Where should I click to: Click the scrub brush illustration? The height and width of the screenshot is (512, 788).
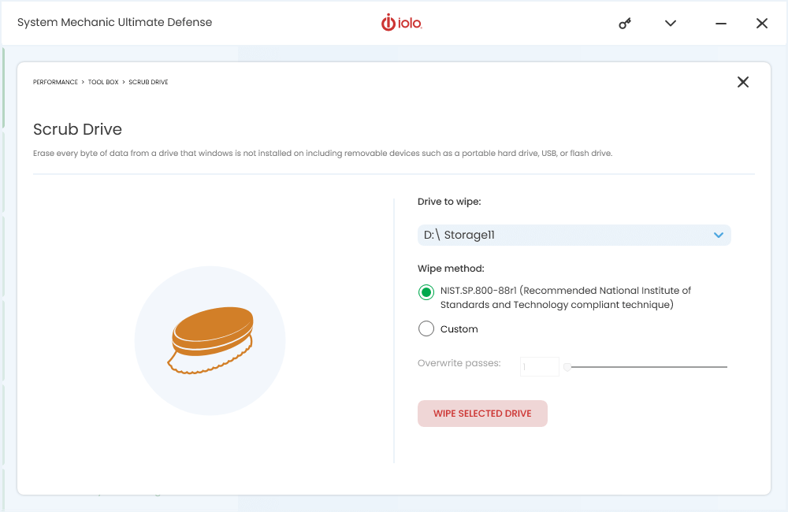[x=210, y=339]
